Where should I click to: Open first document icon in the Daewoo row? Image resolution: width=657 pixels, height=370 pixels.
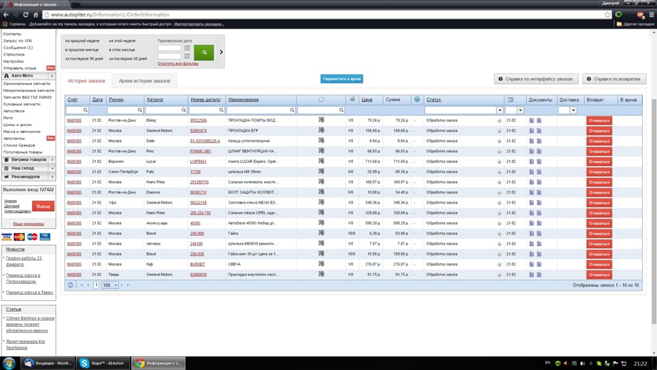531,192
